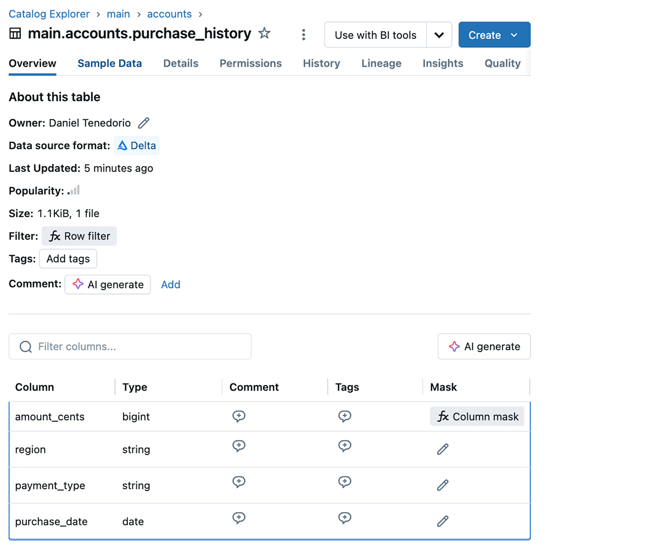Viewport: 659px width, 547px height.
Task: Add a comment to the purchase_date column
Action: (239, 517)
